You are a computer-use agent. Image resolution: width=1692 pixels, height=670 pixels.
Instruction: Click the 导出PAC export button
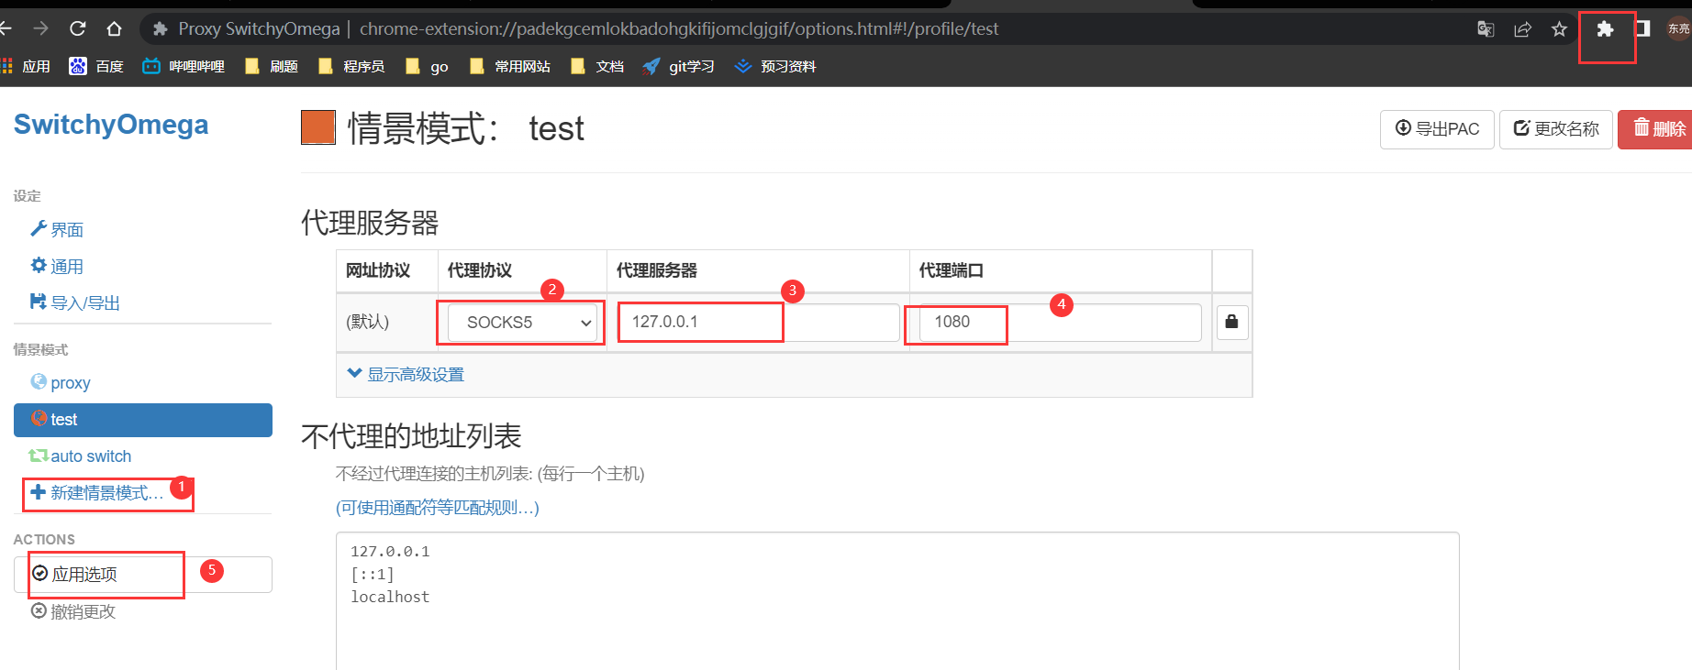coord(1437,129)
